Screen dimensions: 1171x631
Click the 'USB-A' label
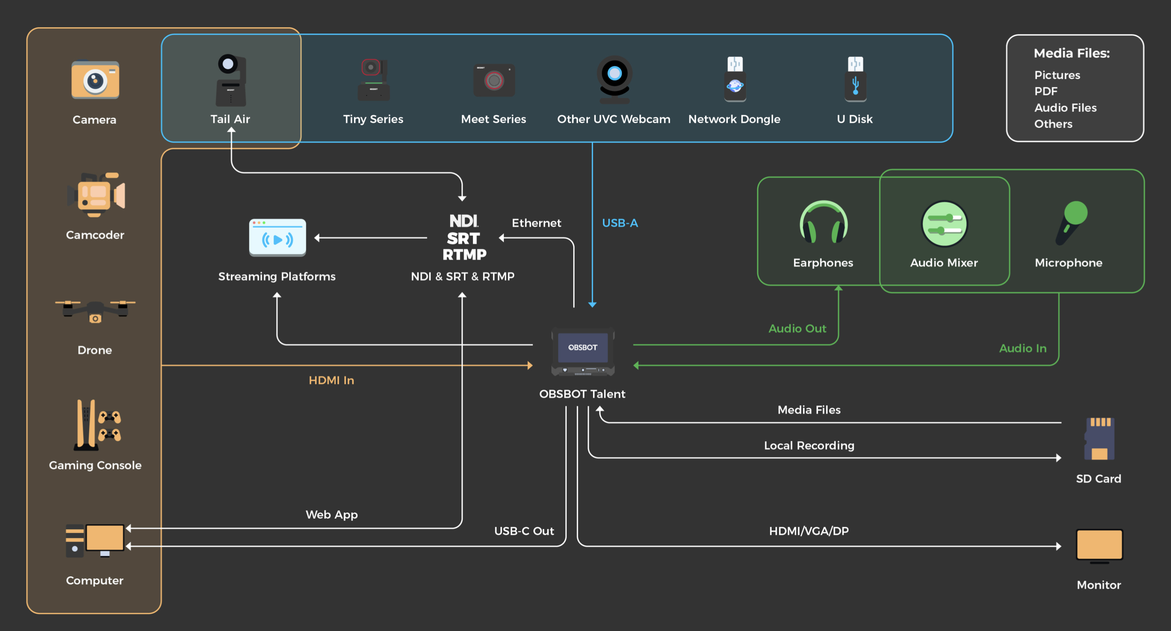[x=620, y=223]
